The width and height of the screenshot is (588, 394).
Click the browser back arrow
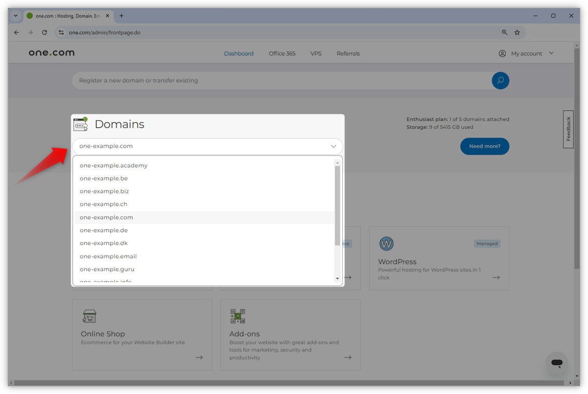click(16, 32)
